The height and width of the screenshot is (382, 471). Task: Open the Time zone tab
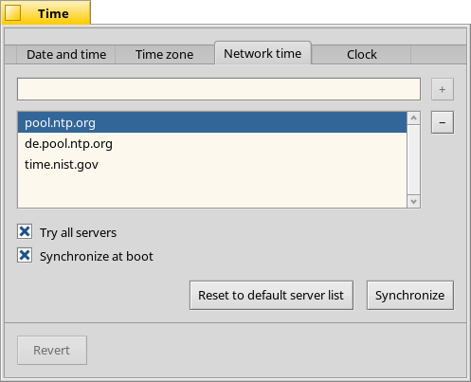(x=165, y=55)
